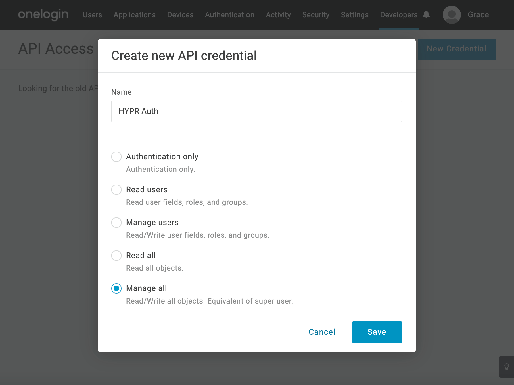Screen dimensions: 514x385
Task: Click the 'Equivalent of super user' description
Action: (250, 301)
